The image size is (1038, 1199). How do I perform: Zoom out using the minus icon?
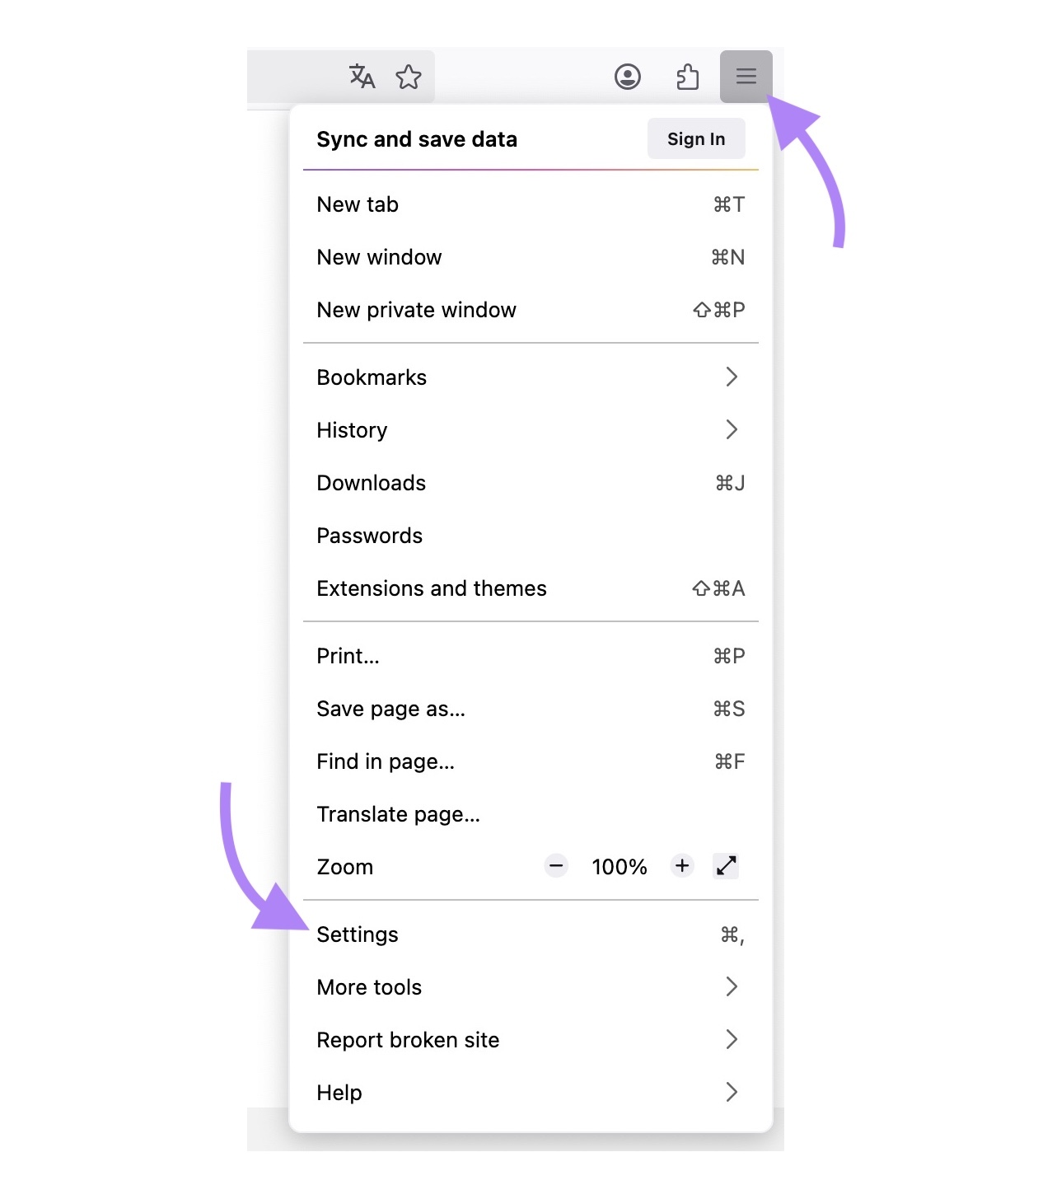click(556, 866)
